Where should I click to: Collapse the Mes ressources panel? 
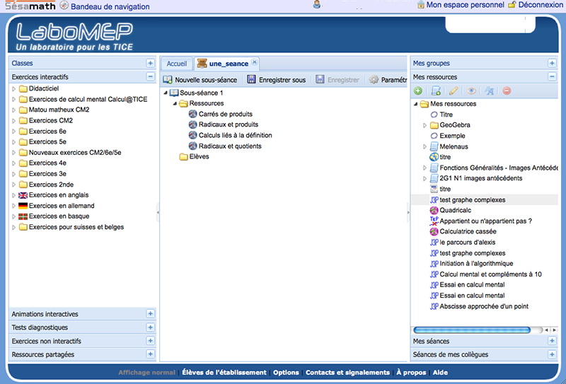[x=552, y=76]
